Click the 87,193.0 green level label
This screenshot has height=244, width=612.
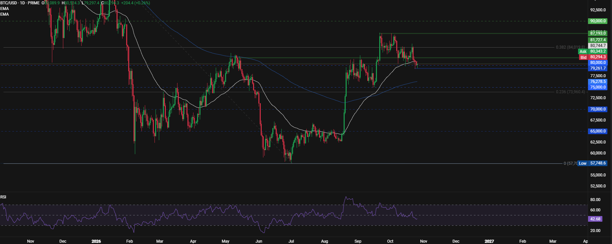point(598,33)
